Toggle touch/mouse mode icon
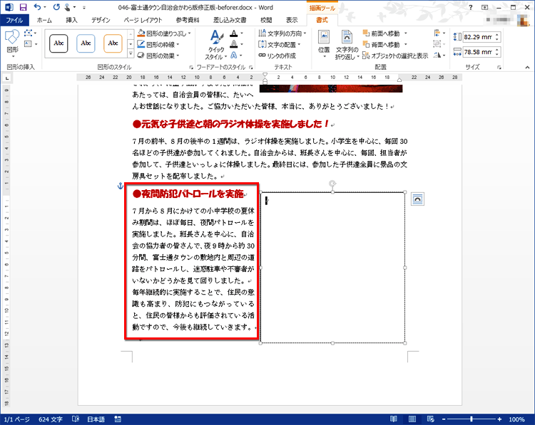The height and width of the screenshot is (425, 535). coord(68,7)
